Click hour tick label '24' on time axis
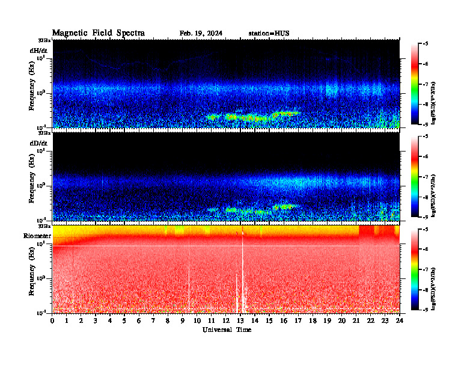 point(400,320)
